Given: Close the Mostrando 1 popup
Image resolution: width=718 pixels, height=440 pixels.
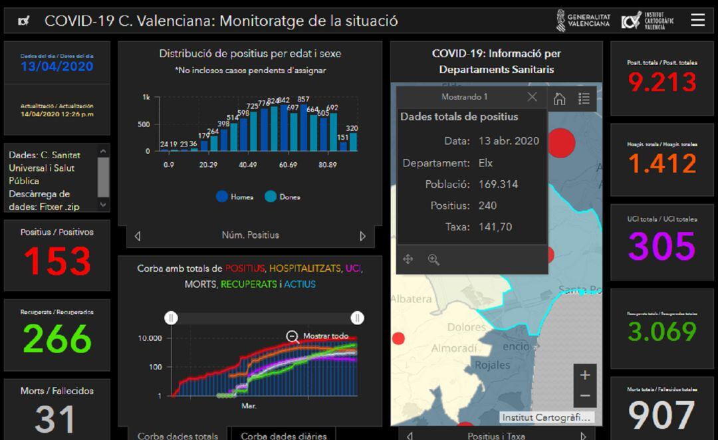Looking at the screenshot, I should [532, 97].
